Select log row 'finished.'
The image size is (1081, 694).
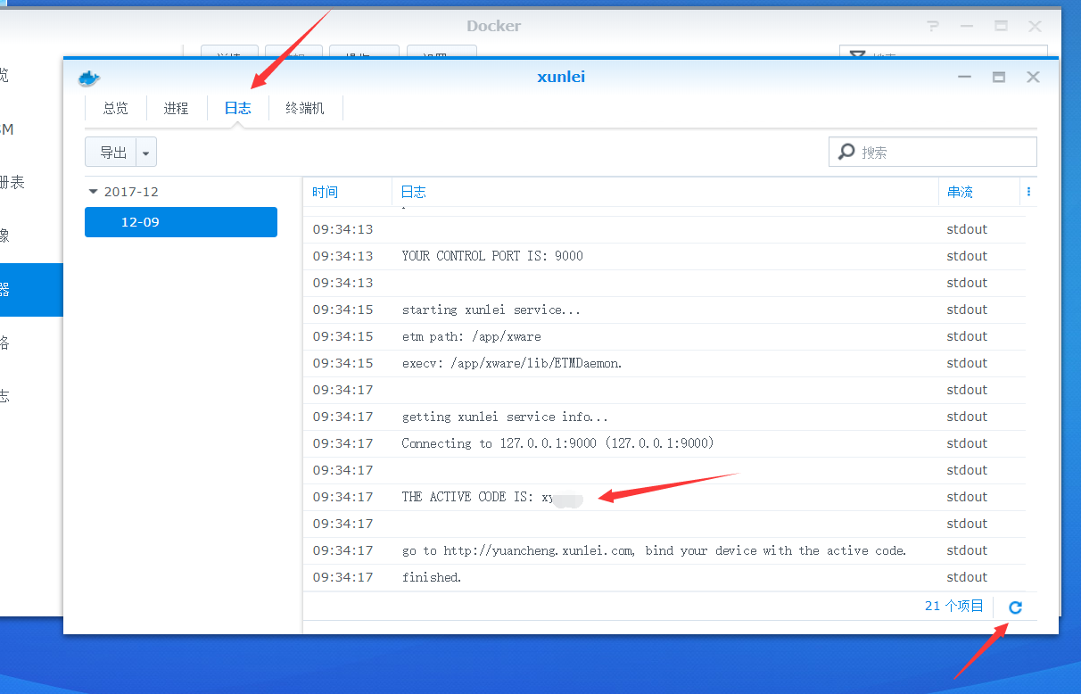664,577
